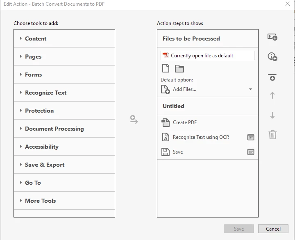Click the Untitled panel heading
The image size is (295, 240).
pos(173,106)
